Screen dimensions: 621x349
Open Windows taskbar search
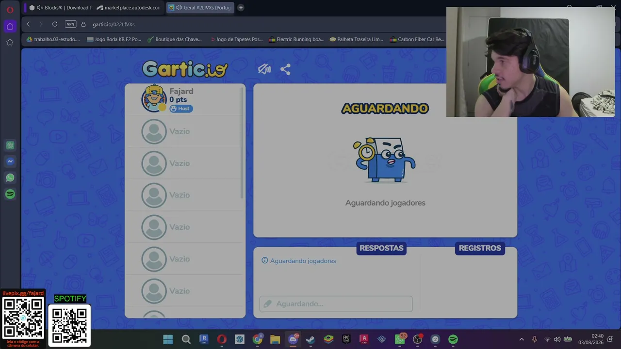tap(186, 339)
